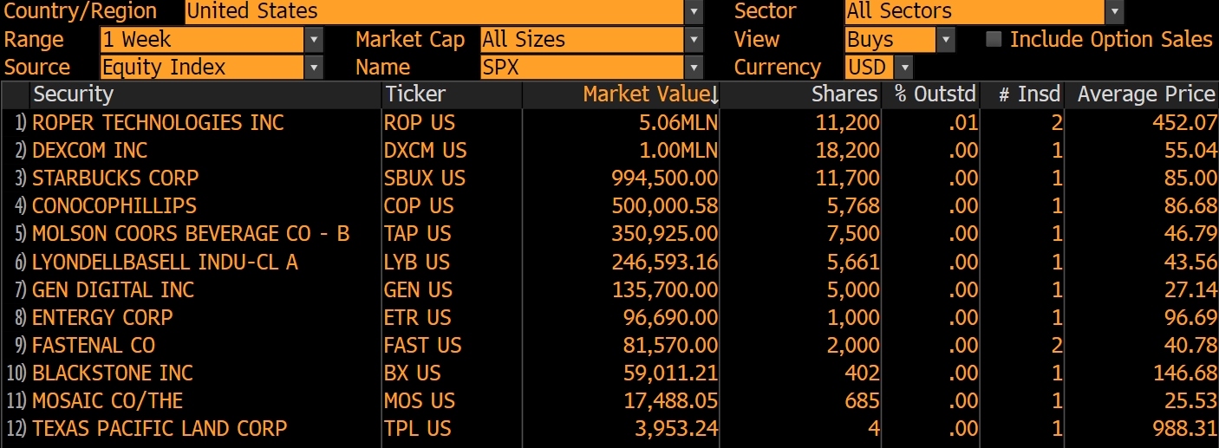
Task: Enable the Include Option Sales checkbox
Action: point(994,40)
